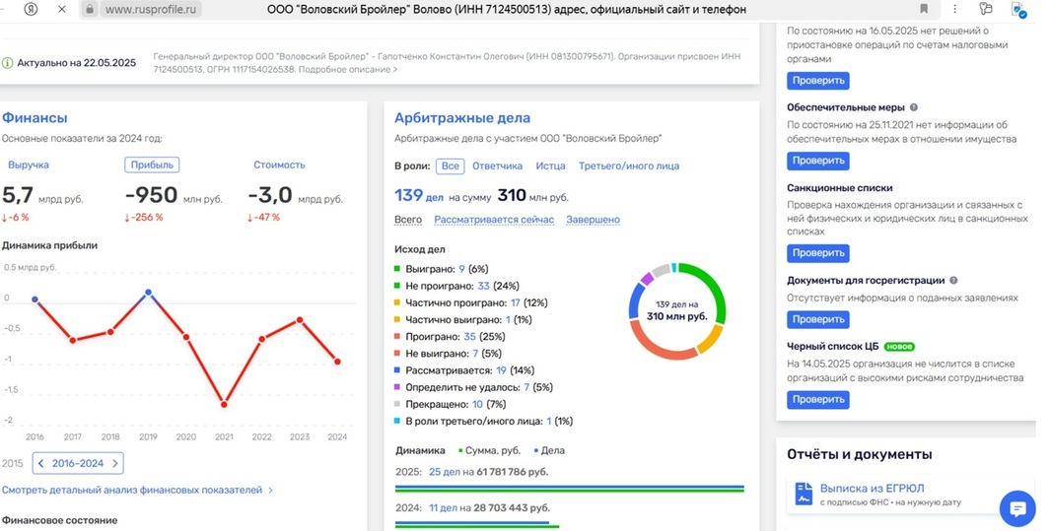
Task: Click the Сумма, руб. legend entry
Action: click(x=490, y=450)
